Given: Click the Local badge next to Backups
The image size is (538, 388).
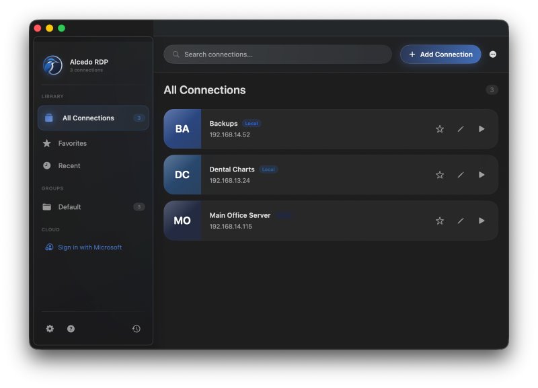Looking at the screenshot, I should tap(252, 124).
